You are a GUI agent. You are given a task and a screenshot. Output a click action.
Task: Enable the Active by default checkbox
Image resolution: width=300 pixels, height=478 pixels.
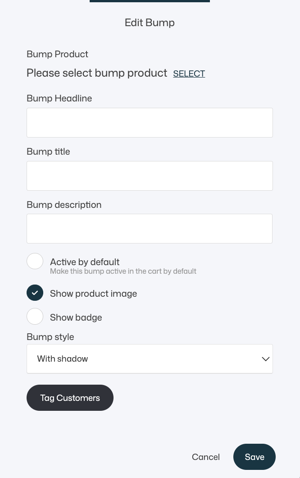(35, 261)
